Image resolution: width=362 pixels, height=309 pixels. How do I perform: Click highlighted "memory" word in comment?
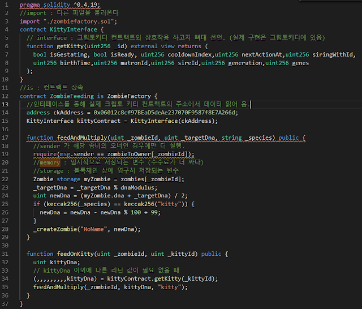[50, 162]
